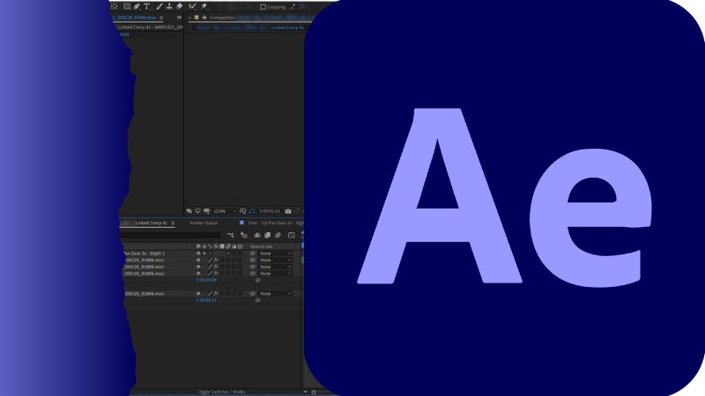
Task: Open the 12.5% magnification dropdown
Action: [x=225, y=211]
